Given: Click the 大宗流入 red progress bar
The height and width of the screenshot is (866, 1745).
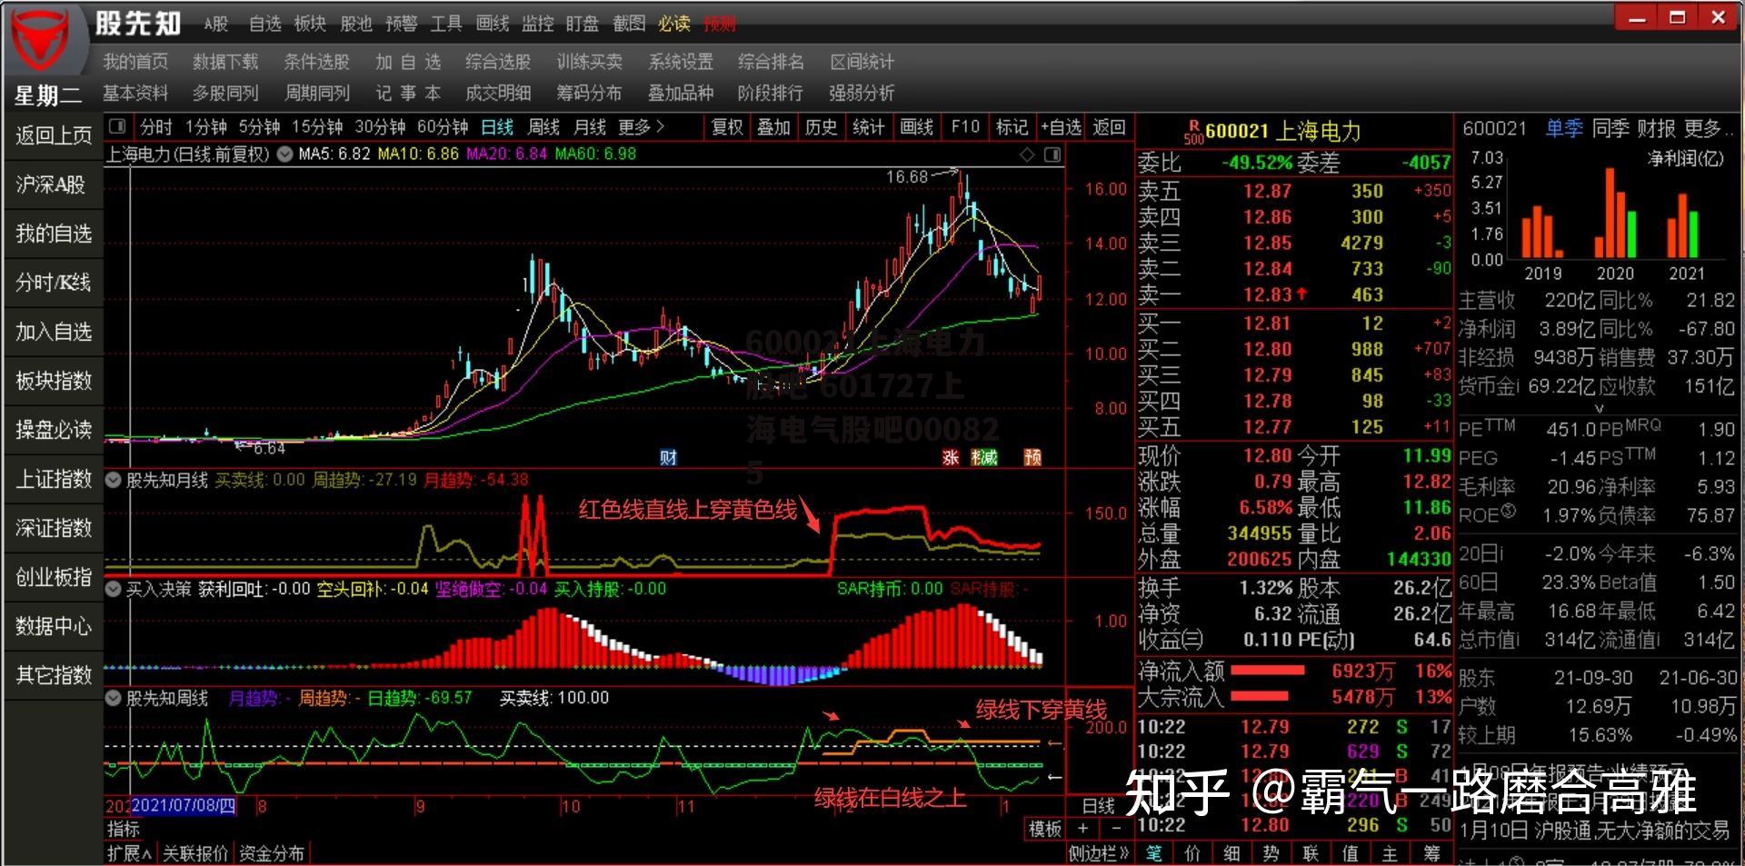Looking at the screenshot, I should (x=1260, y=697).
